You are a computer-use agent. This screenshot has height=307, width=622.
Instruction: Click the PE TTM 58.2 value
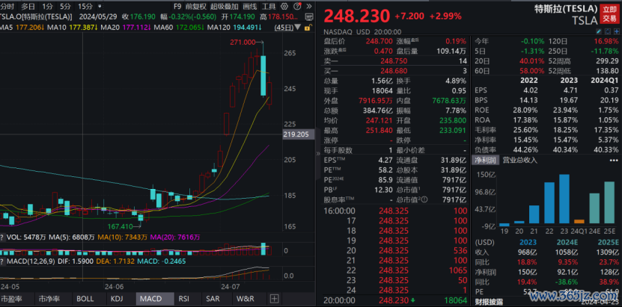(x=386, y=170)
